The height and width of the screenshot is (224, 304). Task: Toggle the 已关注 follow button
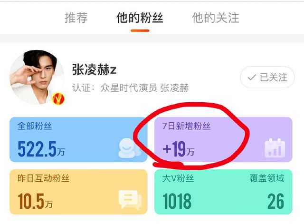(x=267, y=77)
